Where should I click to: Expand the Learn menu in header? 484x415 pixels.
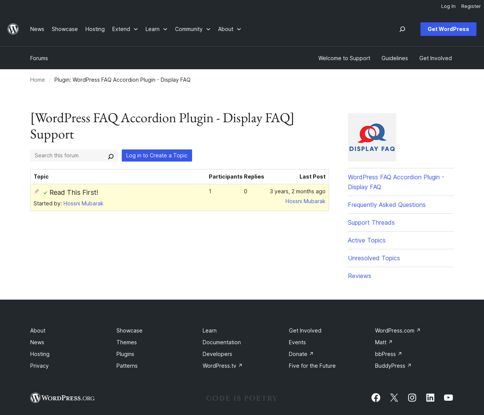click(x=156, y=29)
